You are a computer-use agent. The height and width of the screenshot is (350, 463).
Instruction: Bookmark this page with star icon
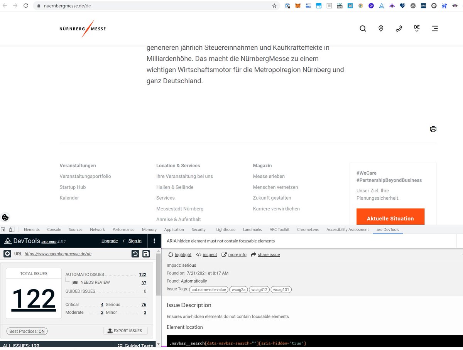[274, 6]
